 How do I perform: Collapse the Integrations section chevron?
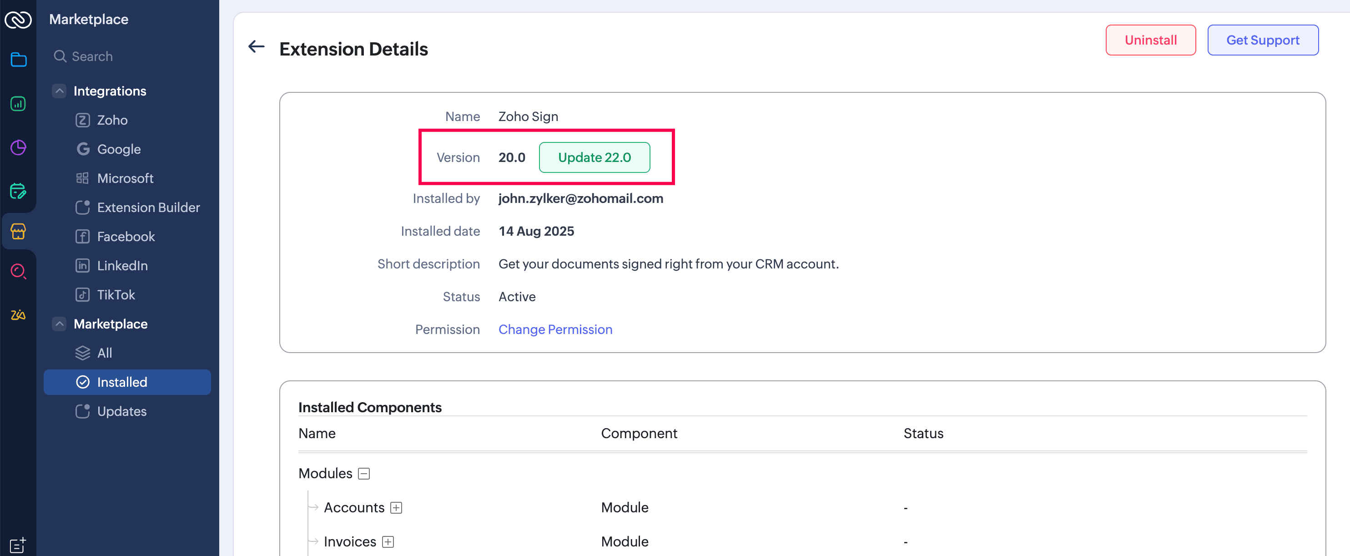(60, 91)
